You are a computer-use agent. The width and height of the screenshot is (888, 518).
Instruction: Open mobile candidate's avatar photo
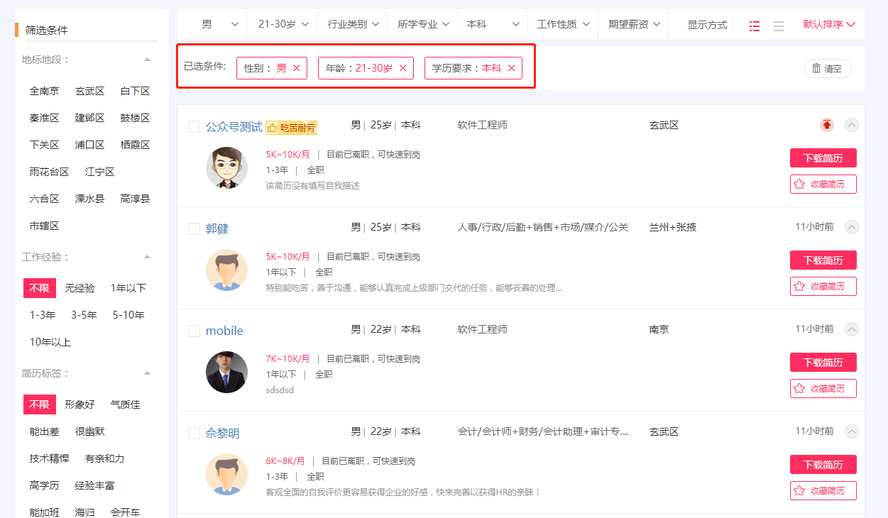click(226, 372)
